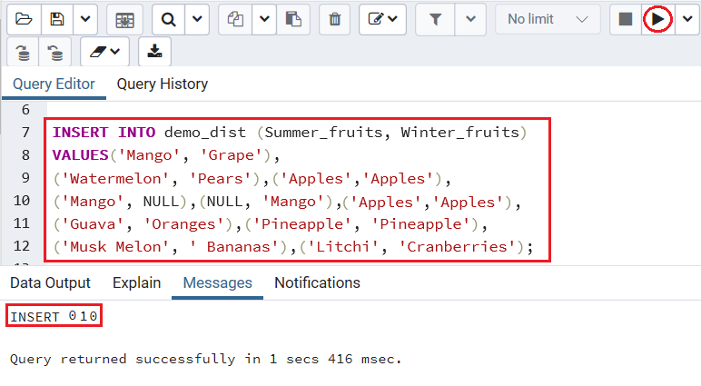Viewport: 701px width, 386px height.
Task: Click the Commit database icon
Action: click(x=23, y=53)
